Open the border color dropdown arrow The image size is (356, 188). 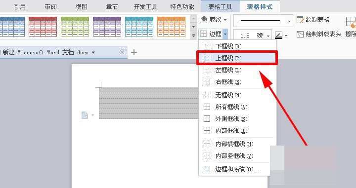tap(286, 36)
